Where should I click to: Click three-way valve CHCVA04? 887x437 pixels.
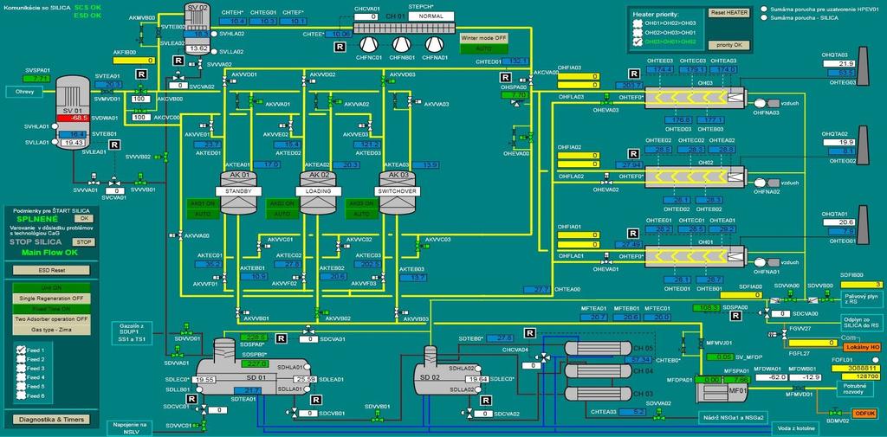[x=544, y=357]
